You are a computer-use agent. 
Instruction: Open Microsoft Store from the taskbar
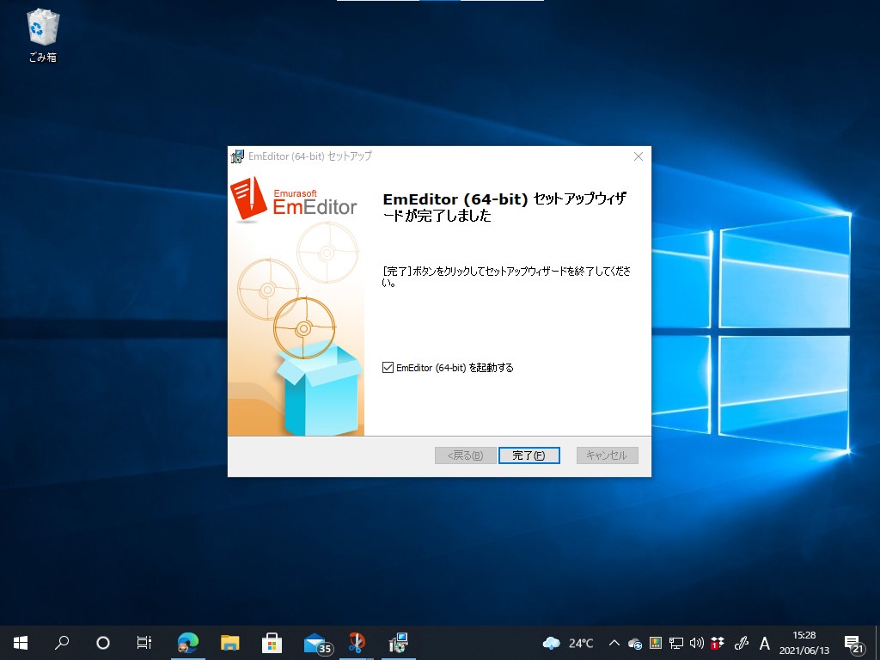click(x=272, y=642)
